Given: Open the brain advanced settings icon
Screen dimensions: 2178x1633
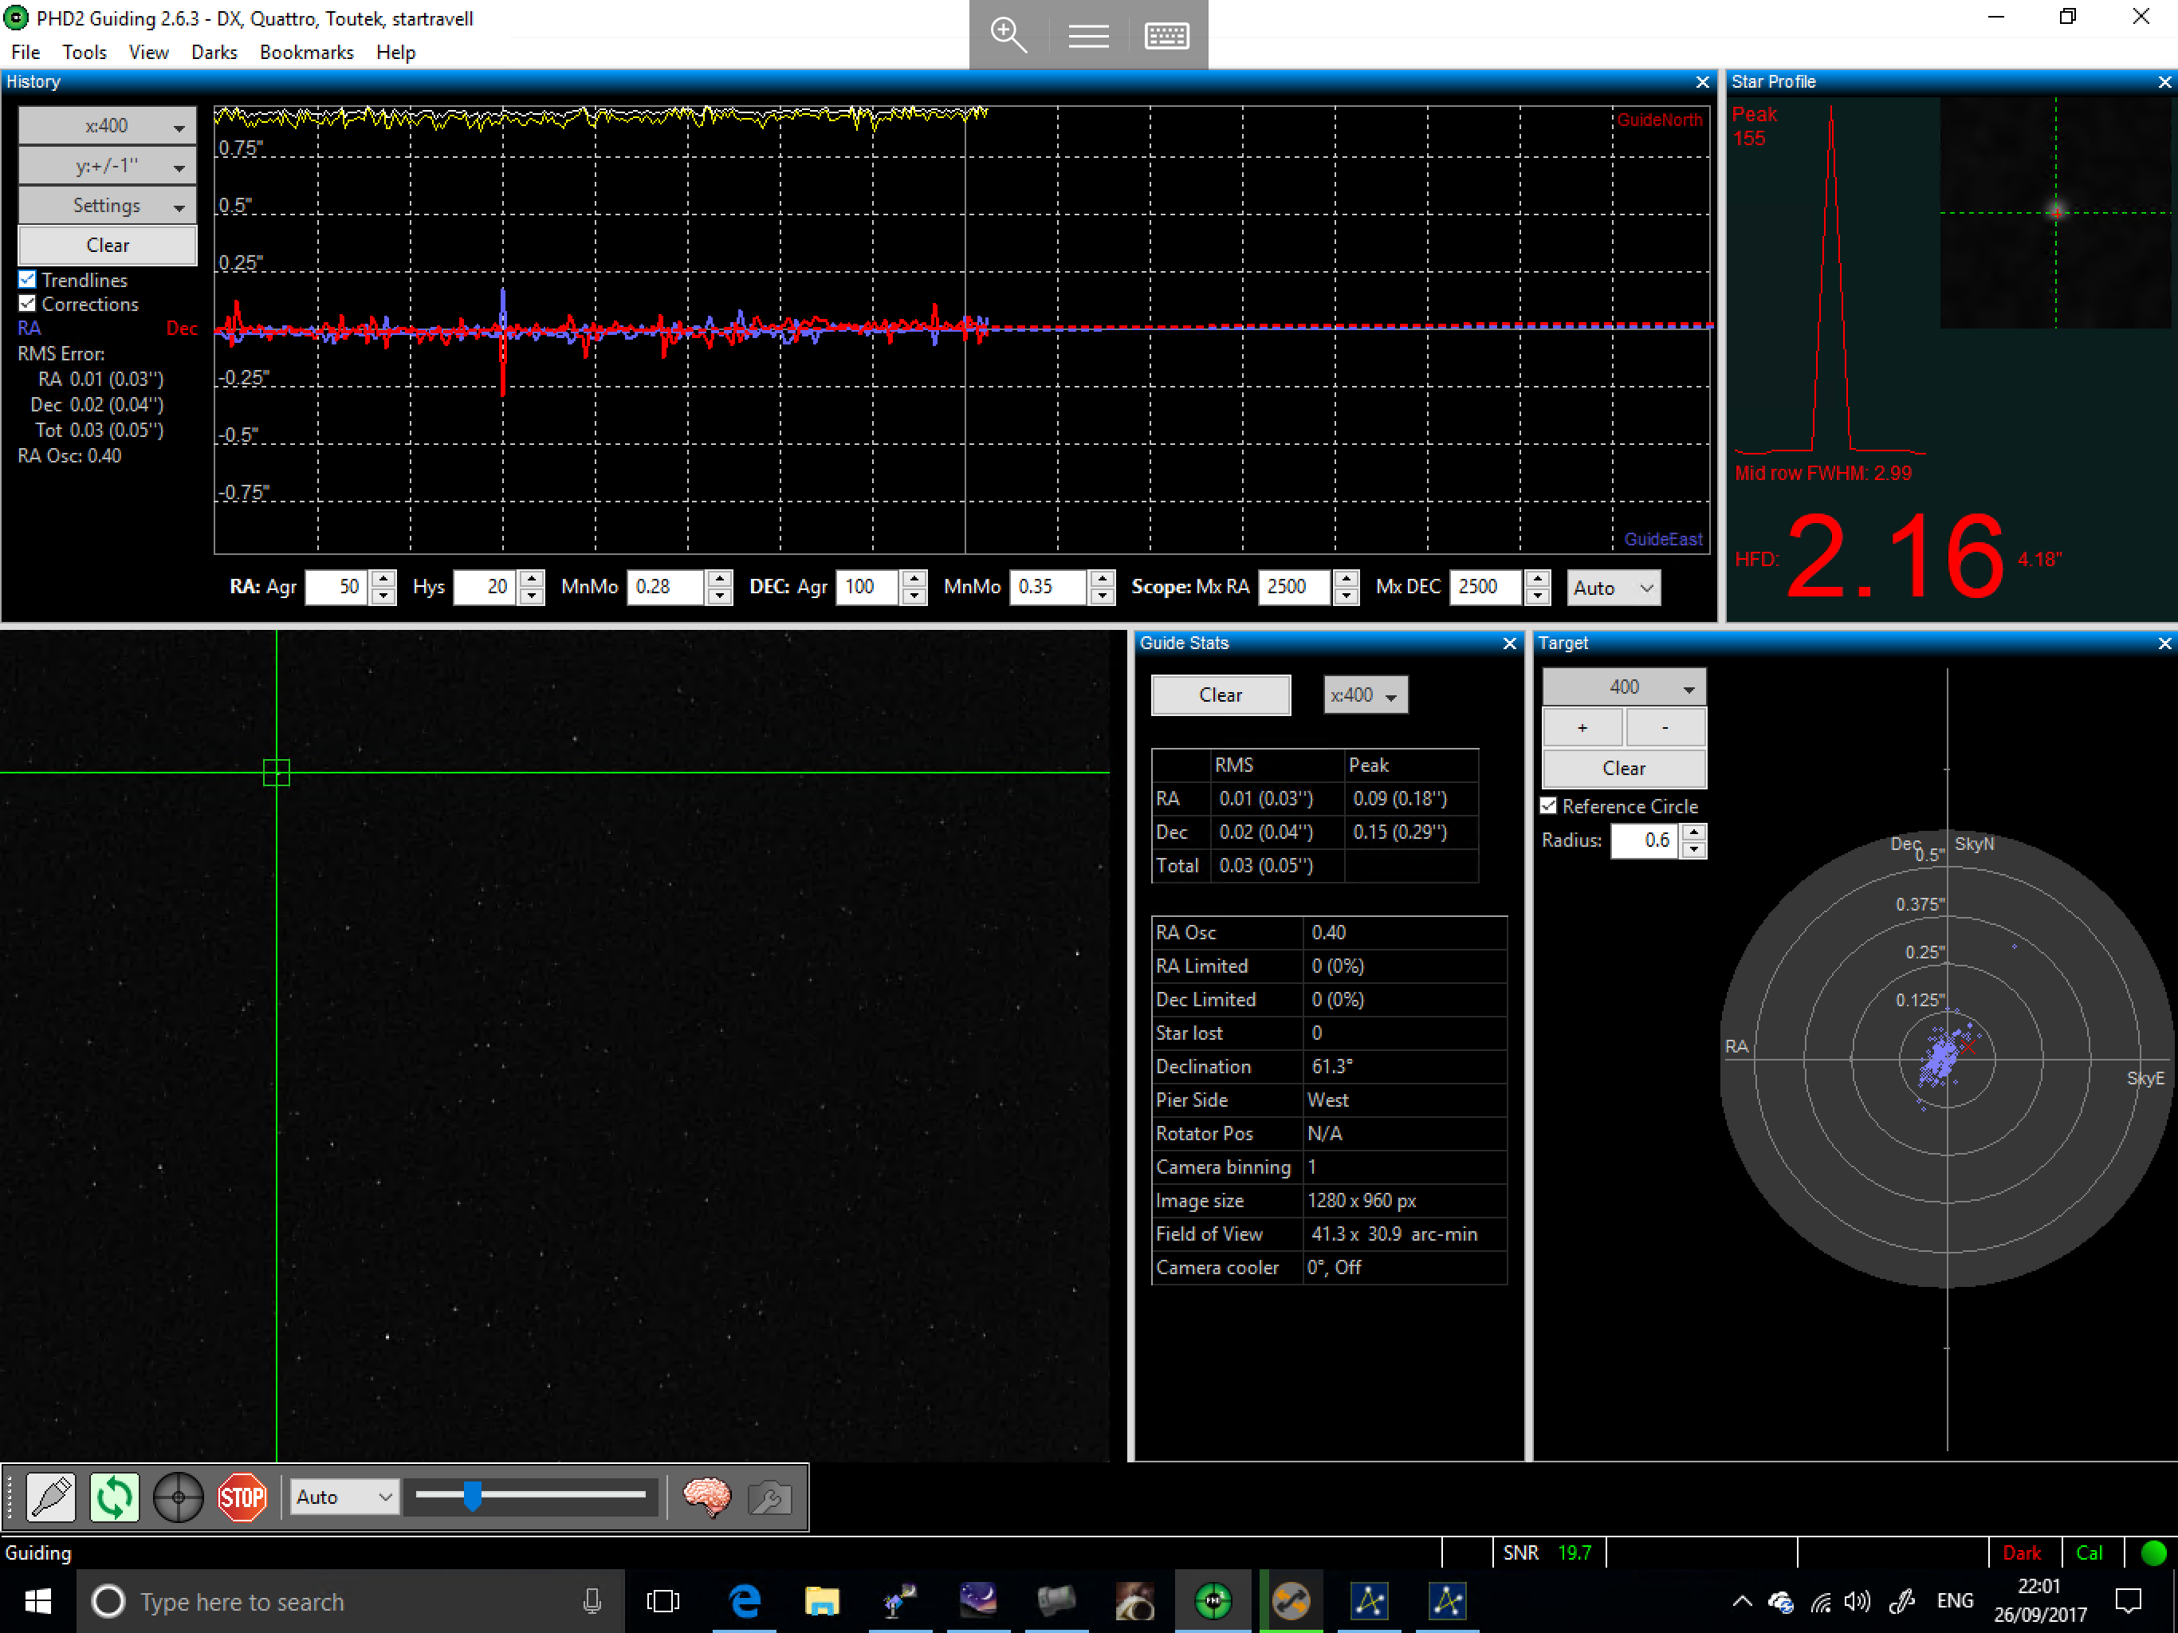Looking at the screenshot, I should pos(707,1496).
